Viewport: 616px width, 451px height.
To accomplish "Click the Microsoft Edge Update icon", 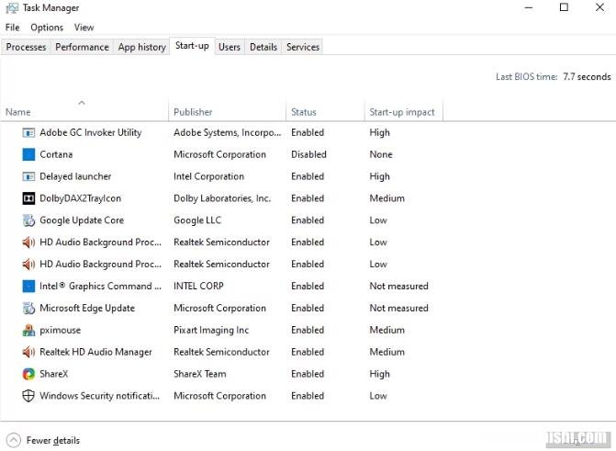I will click(28, 309).
